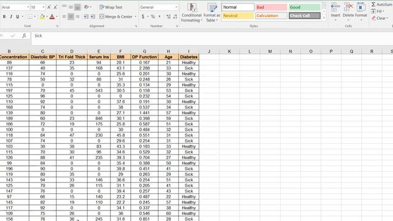Image resolution: width=393 pixels, height=221 pixels.
Task: Open Font group dialog launcher
Action: coord(57,26)
